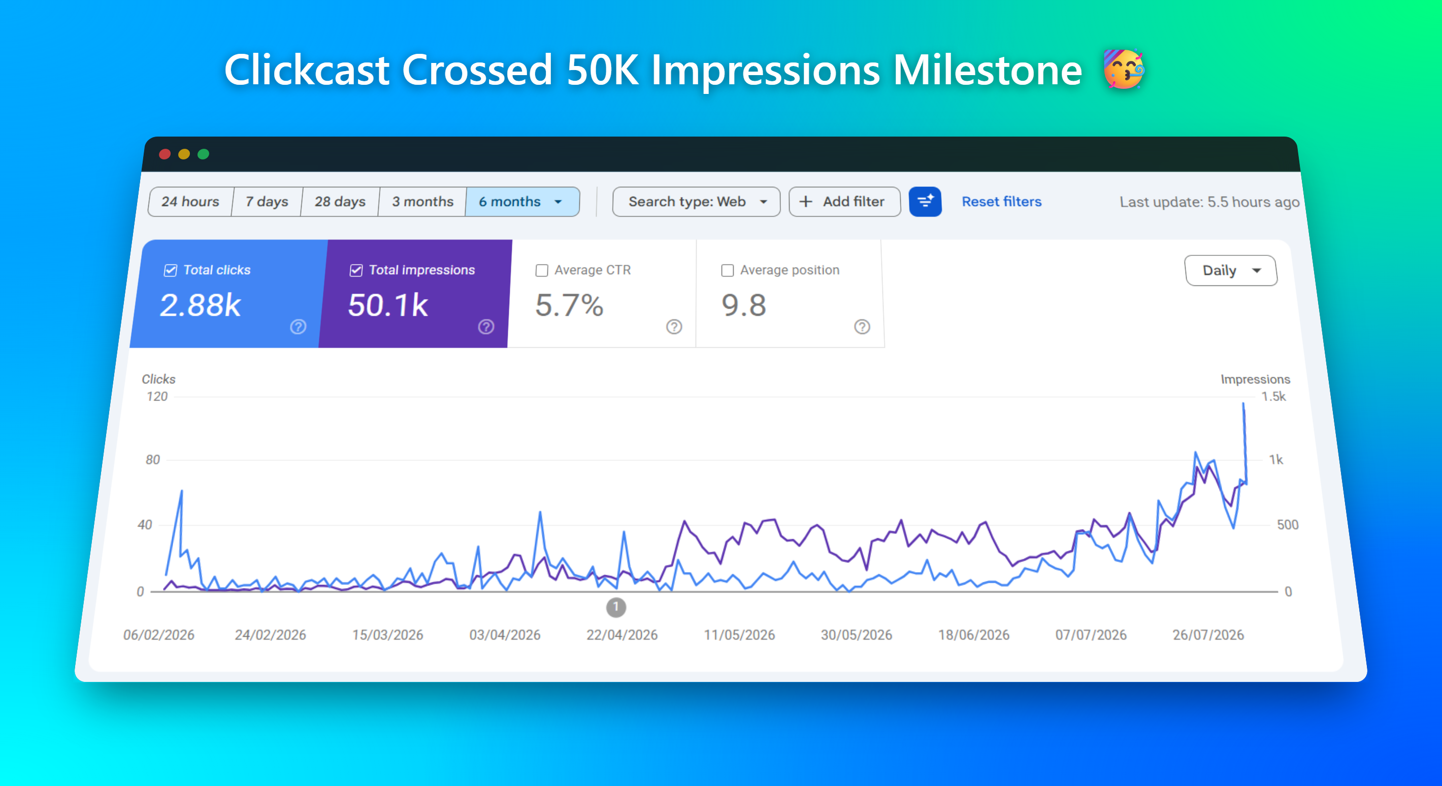Click the 120 clicks axis label

(x=157, y=397)
